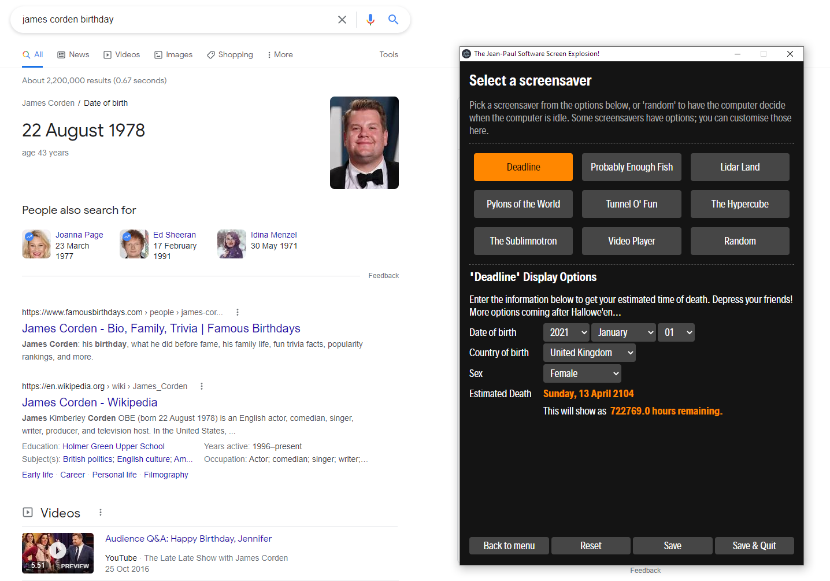Open Ed Sheeran related search
The image size is (830, 581).
175,235
